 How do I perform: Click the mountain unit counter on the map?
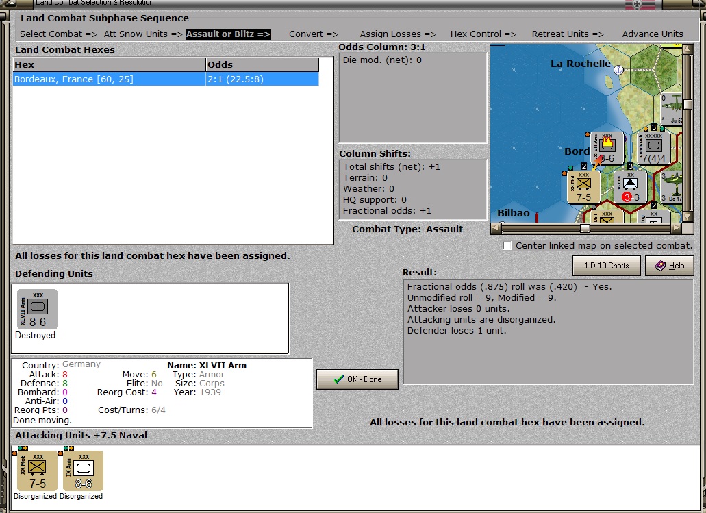click(x=631, y=187)
